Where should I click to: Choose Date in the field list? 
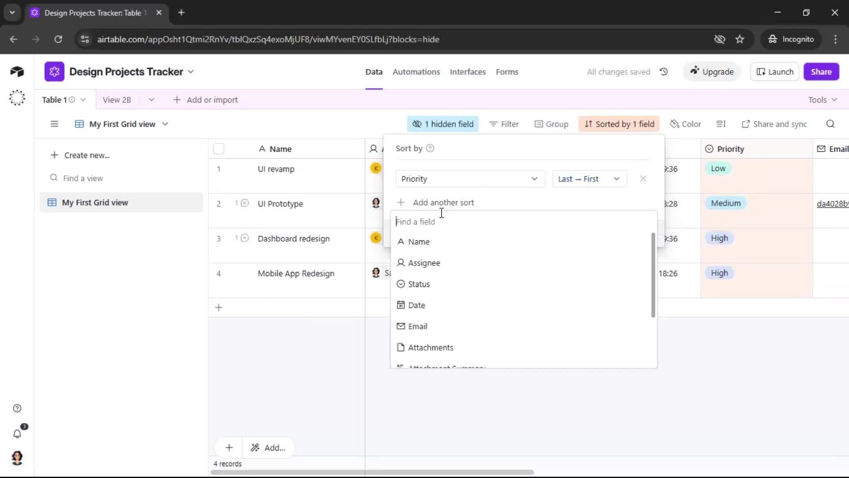(521, 305)
